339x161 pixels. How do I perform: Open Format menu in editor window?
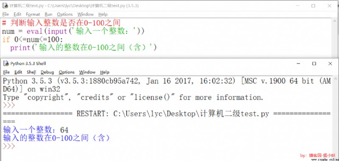tap(33, 14)
